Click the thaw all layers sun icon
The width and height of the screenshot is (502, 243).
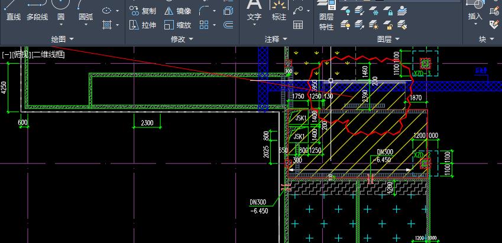(x=374, y=25)
